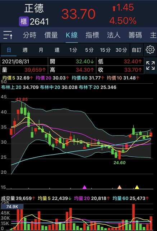Select the 月 monthly period
This screenshot has height=231, width=157.
pos(41,50)
